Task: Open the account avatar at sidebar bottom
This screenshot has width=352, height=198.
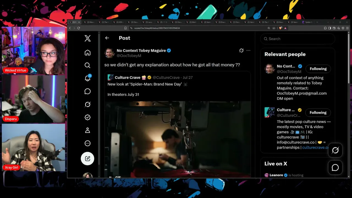Action: click(87, 175)
